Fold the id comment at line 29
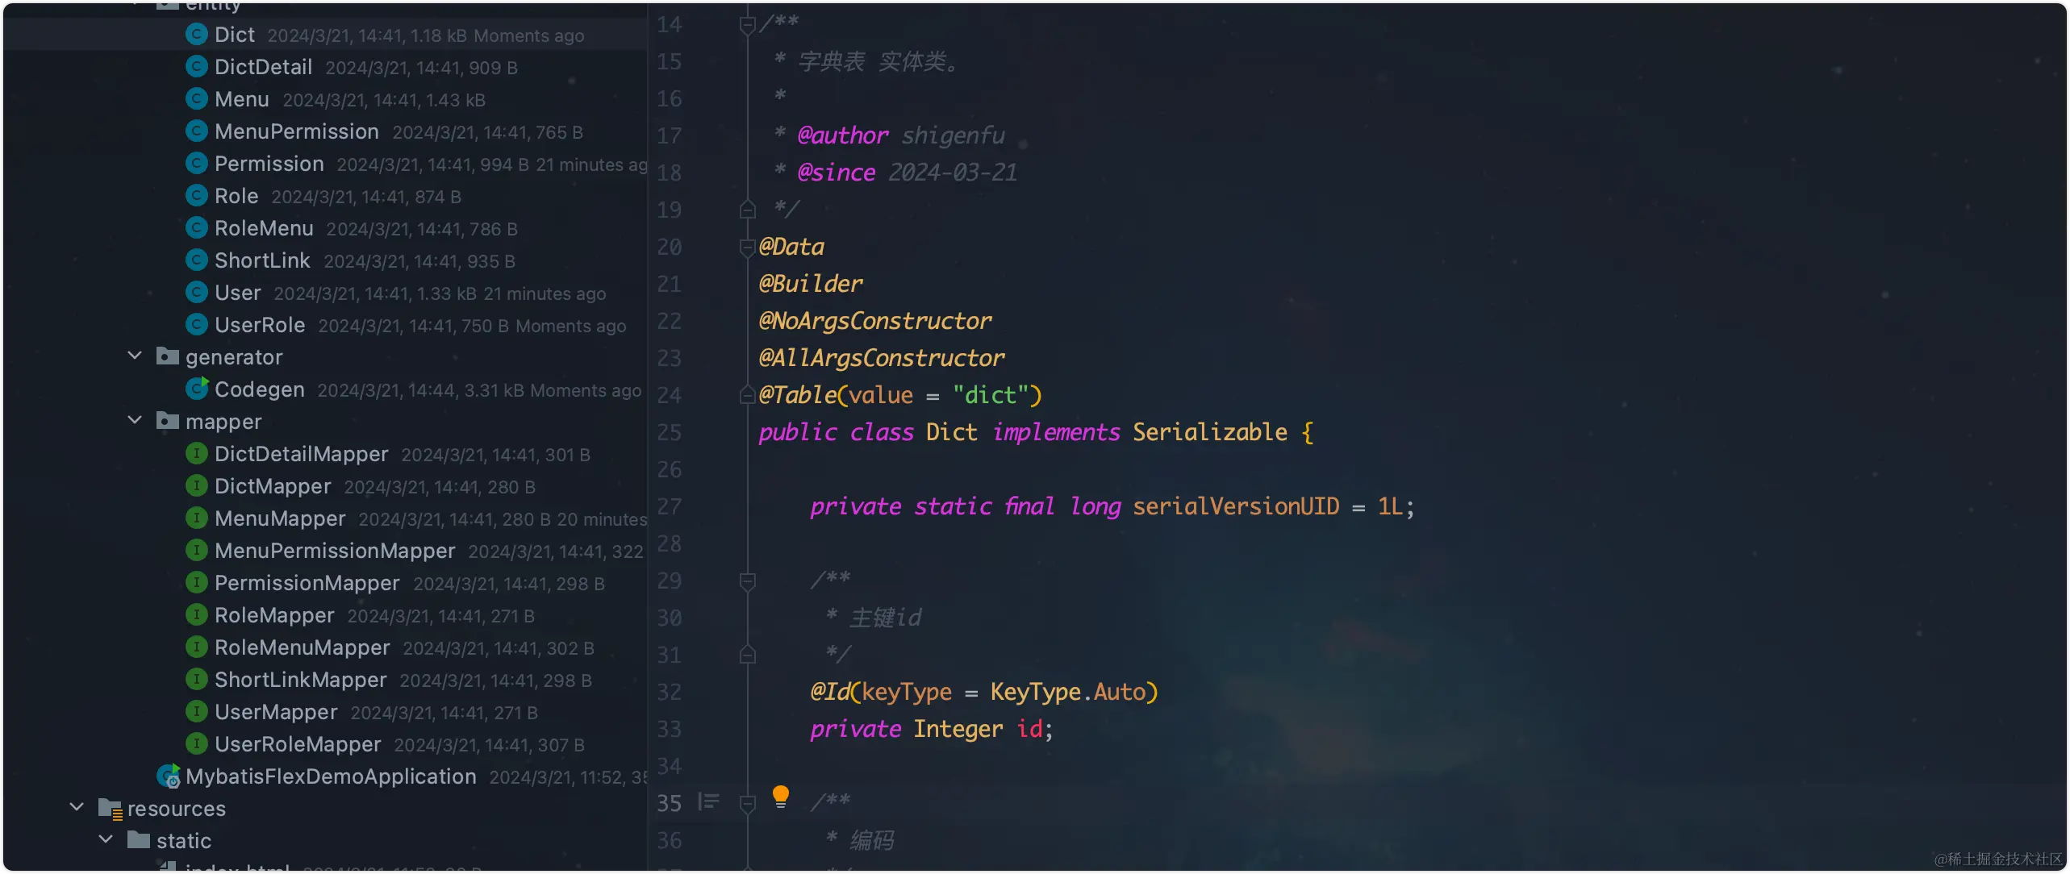 click(x=747, y=581)
